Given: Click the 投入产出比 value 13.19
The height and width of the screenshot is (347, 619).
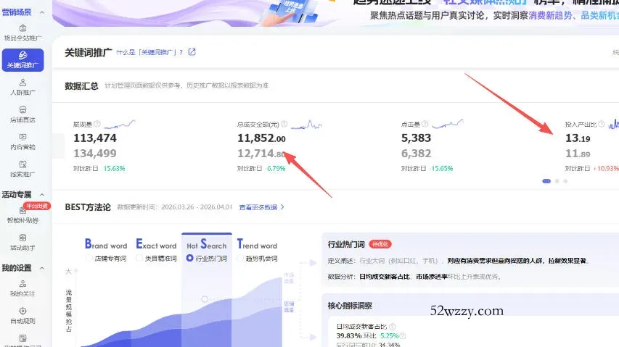Looking at the screenshot, I should coord(578,138).
